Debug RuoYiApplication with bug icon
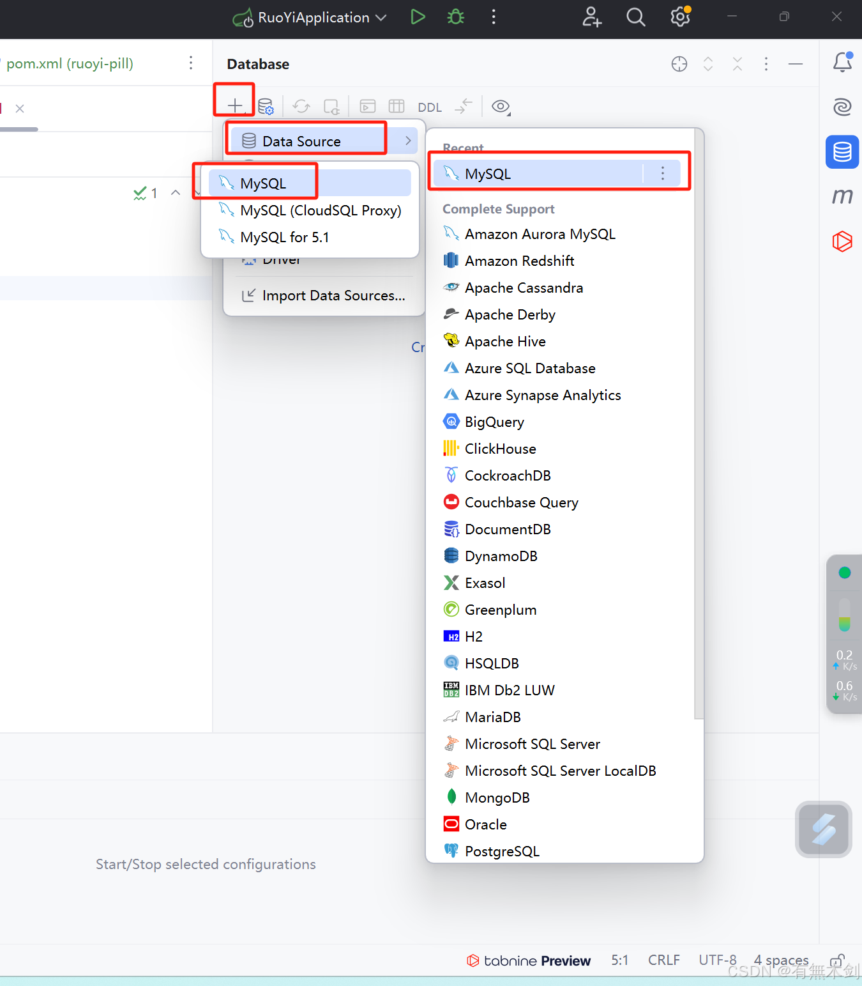This screenshot has width=862, height=986. click(456, 17)
